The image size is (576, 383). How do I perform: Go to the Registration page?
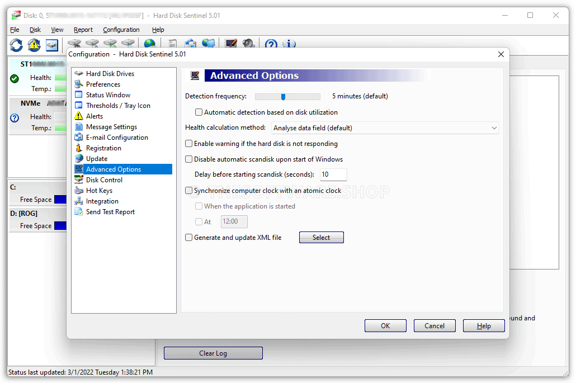pos(103,148)
